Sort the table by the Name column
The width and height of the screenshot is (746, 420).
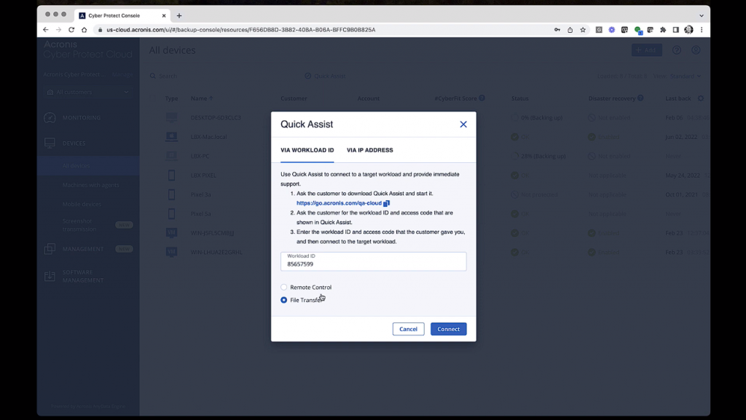coord(202,98)
